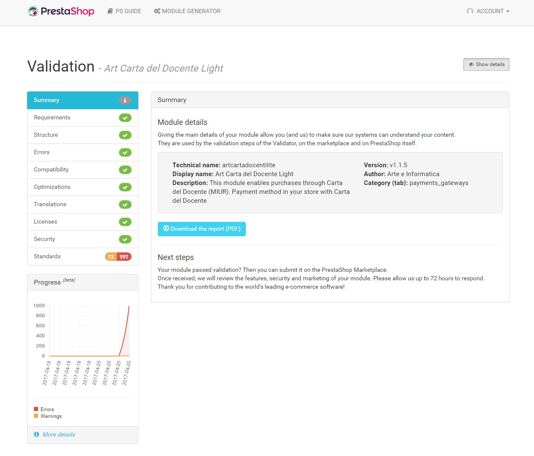Click green check badge beside Security
The height and width of the screenshot is (456, 534).
tap(125, 239)
